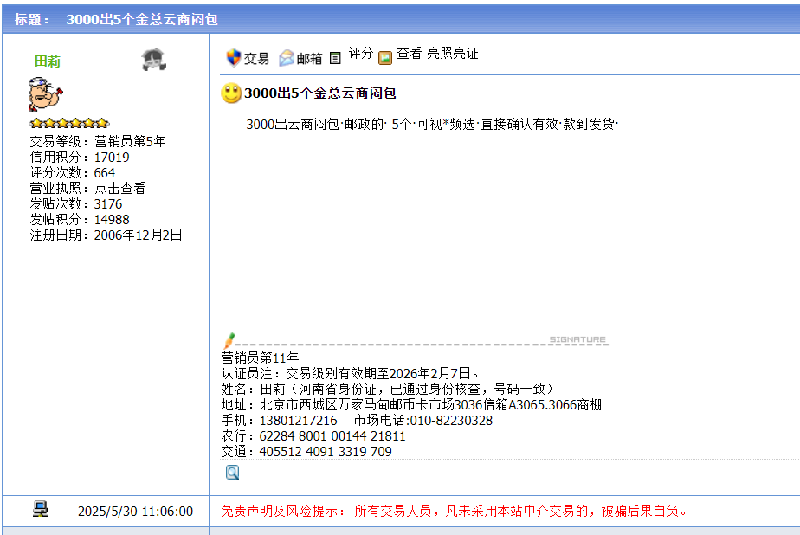Click the pencil signature icon
The height and width of the screenshot is (535, 800).
tap(229, 341)
